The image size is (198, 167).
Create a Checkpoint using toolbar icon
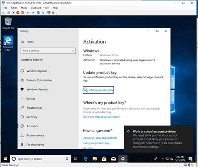point(38,13)
